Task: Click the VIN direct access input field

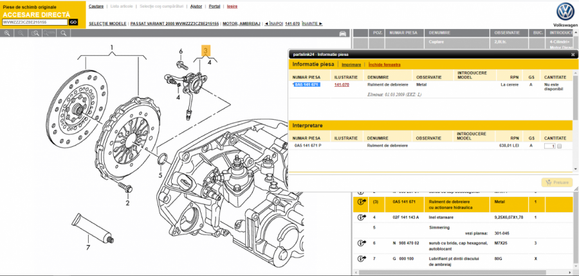Action: 35,22
